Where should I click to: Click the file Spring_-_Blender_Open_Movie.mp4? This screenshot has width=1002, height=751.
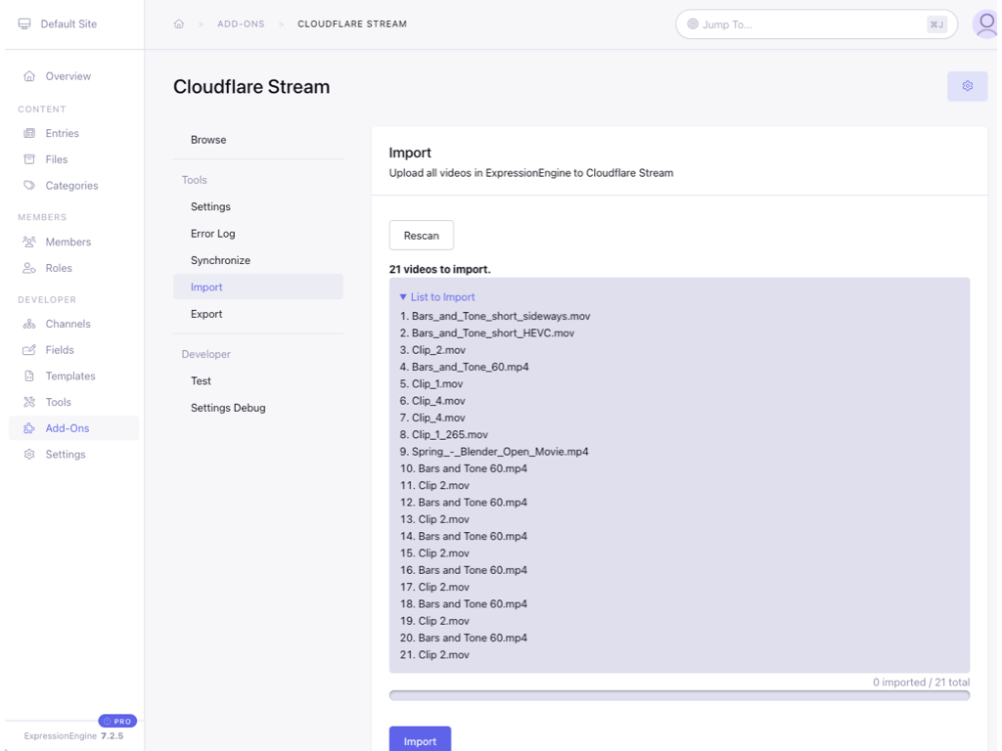500,452
